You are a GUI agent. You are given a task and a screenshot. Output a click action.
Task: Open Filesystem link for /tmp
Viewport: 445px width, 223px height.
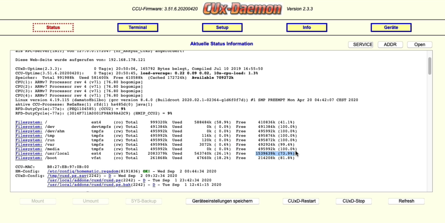click(29, 136)
